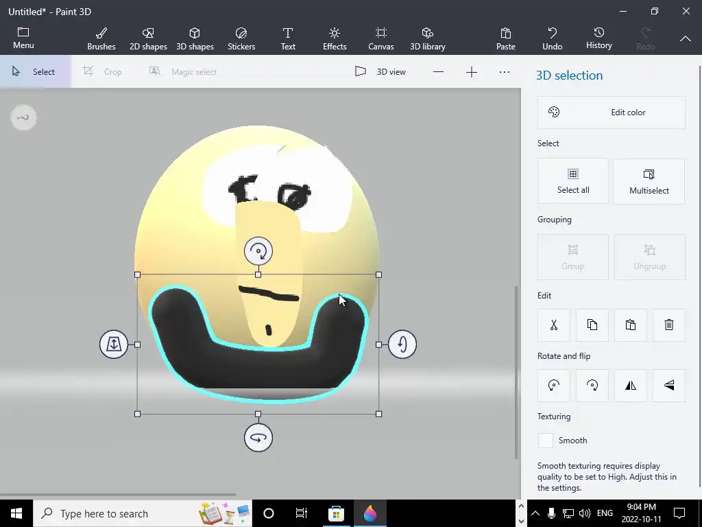Open the History panel
The height and width of the screenshot is (527, 702).
click(x=598, y=38)
